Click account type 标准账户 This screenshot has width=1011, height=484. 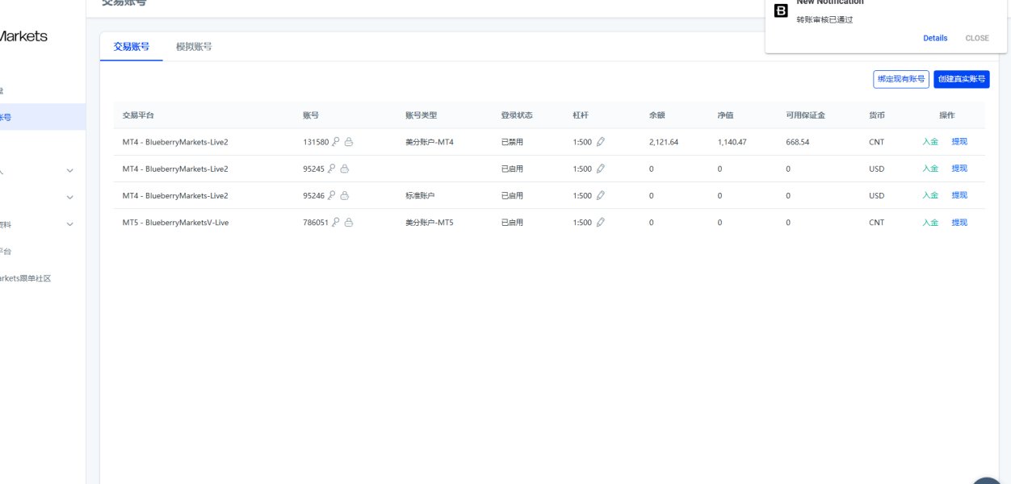coord(420,195)
